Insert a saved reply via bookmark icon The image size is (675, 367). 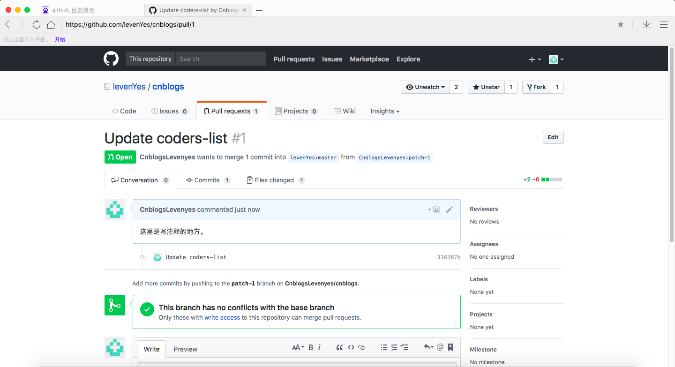pyautogui.click(x=450, y=347)
